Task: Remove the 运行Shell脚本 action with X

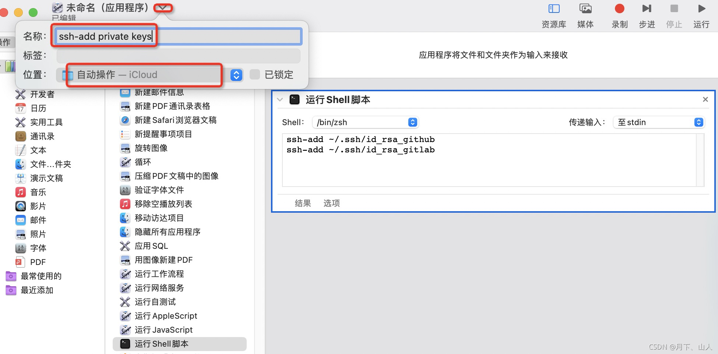Action: pyautogui.click(x=705, y=99)
